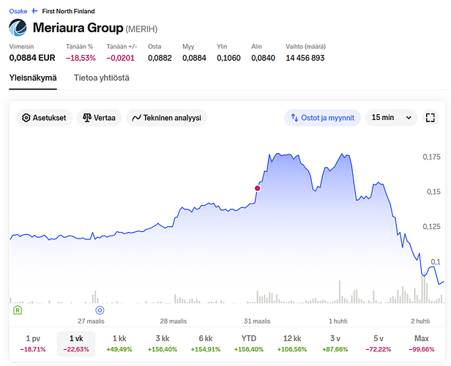Viewport: 451px width, 366px height.
Task: Click the red dot trade marker on chart
Action: click(x=258, y=188)
